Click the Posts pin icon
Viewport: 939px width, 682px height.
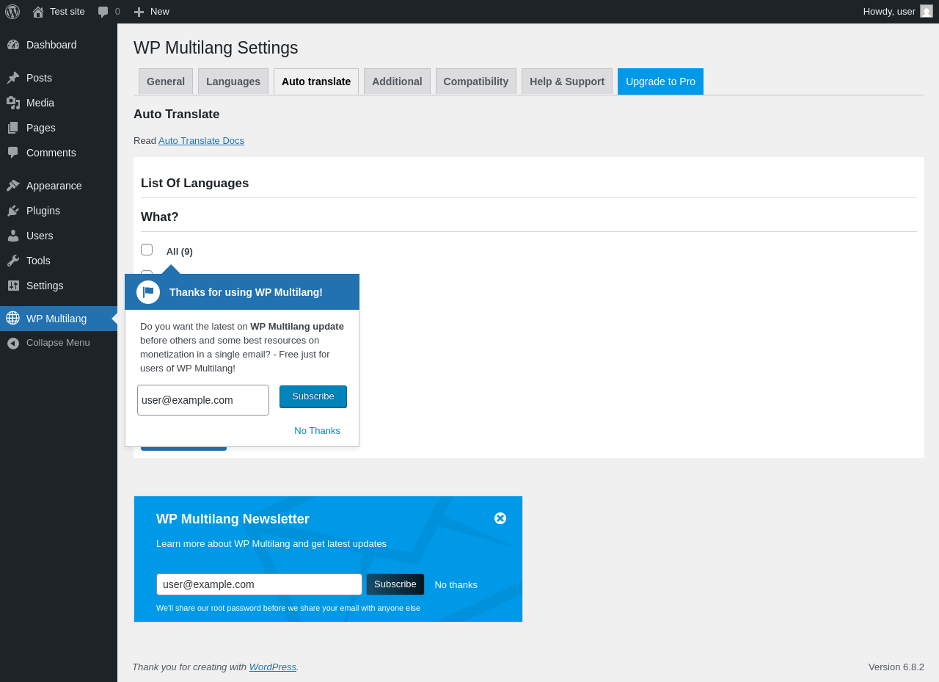click(x=13, y=78)
